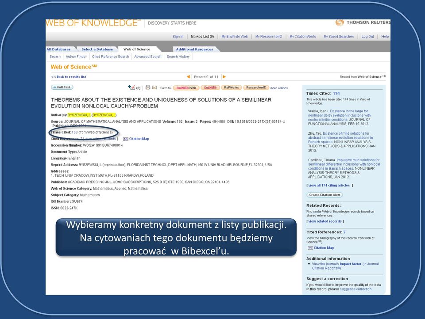This screenshot has width=425, height=319.
Task: Save to EndNote Web
Action: coord(186,87)
